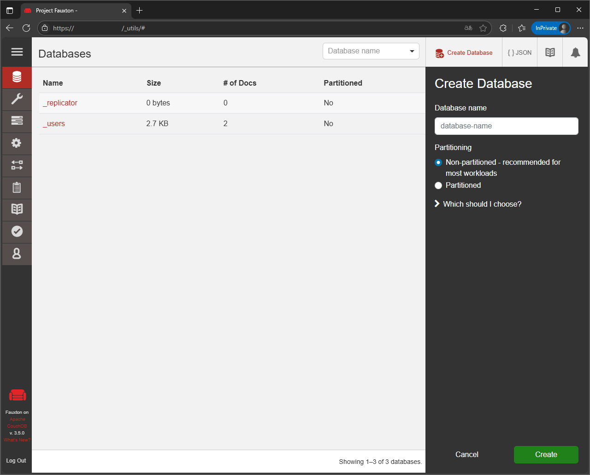Screen dimensions: 590x475
Task: Close the Project Fauxton tab
Action: (x=124, y=10)
